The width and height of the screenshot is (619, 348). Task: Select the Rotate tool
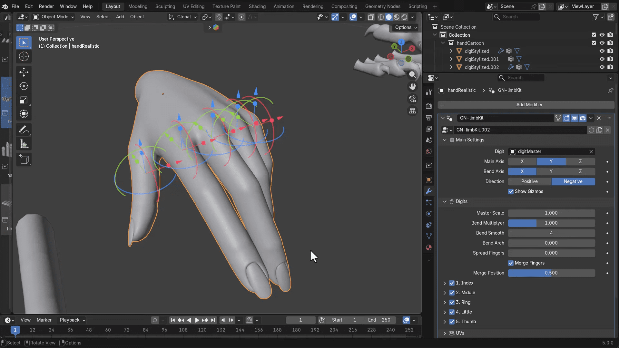(24, 86)
